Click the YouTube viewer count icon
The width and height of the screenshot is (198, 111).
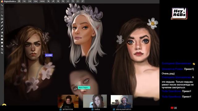[x=172, y=108]
